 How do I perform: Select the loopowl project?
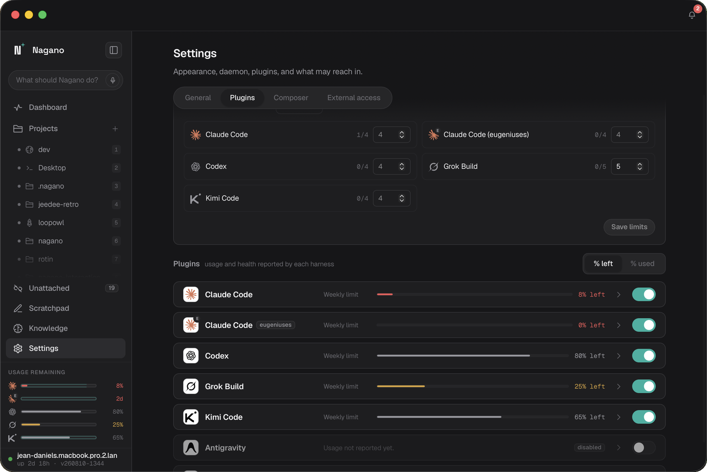point(66,222)
